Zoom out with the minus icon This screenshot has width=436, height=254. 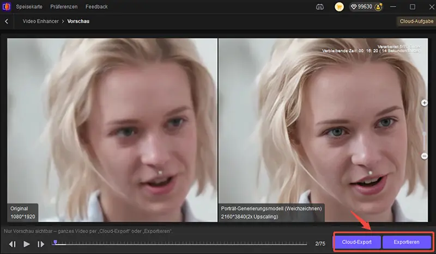424,156
